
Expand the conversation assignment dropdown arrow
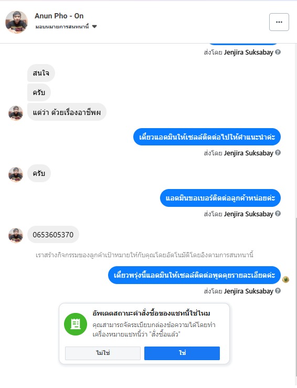[x=94, y=26]
